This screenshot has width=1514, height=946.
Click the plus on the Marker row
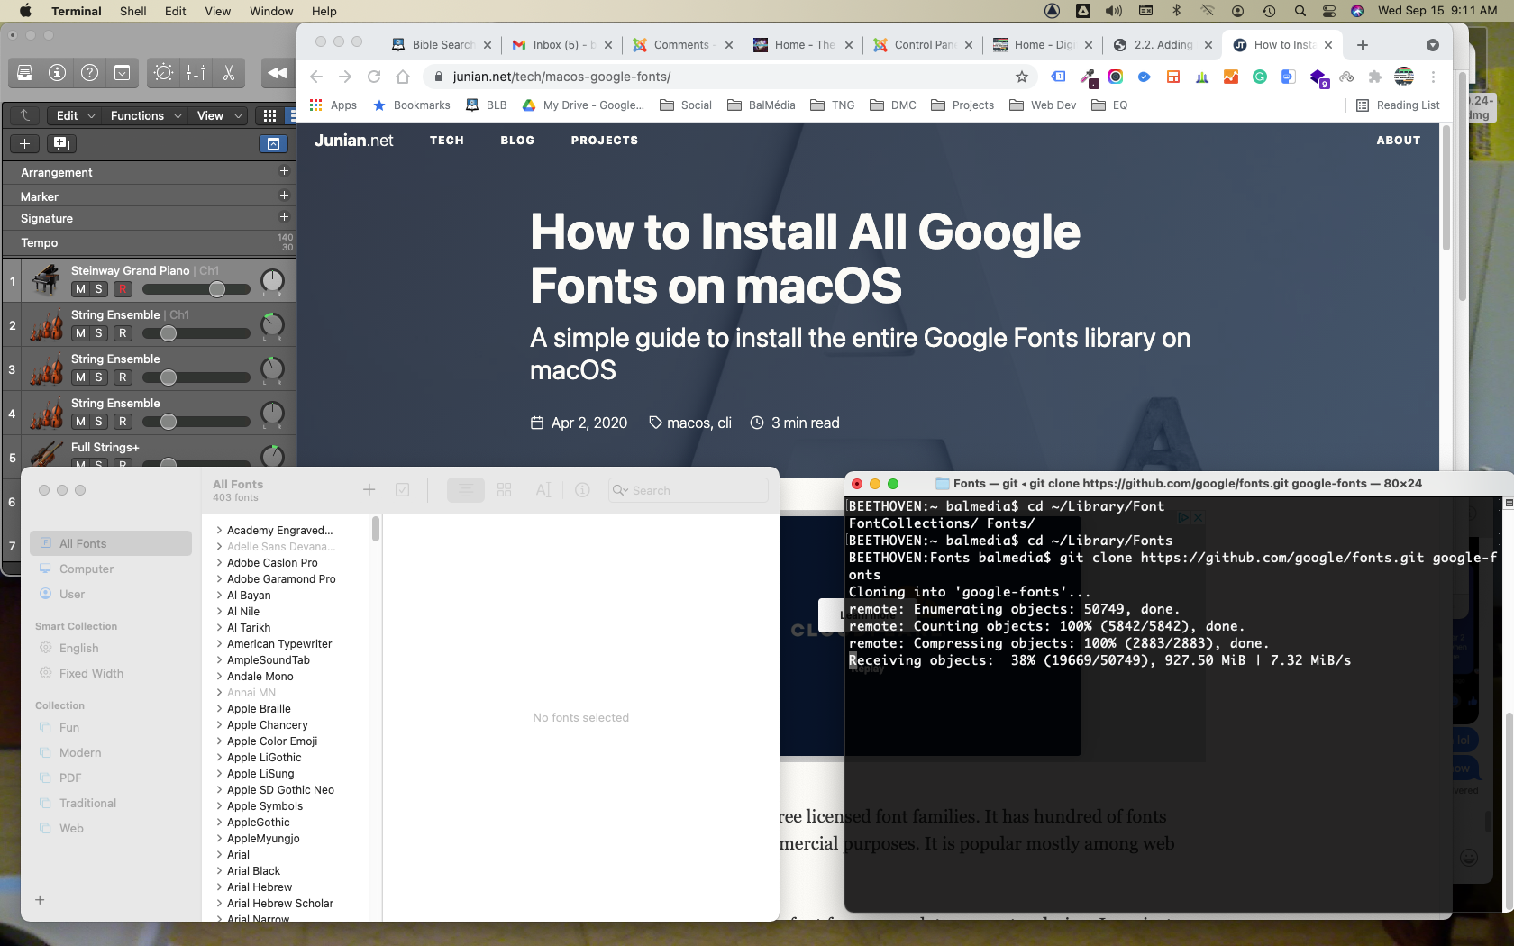pyautogui.click(x=284, y=196)
